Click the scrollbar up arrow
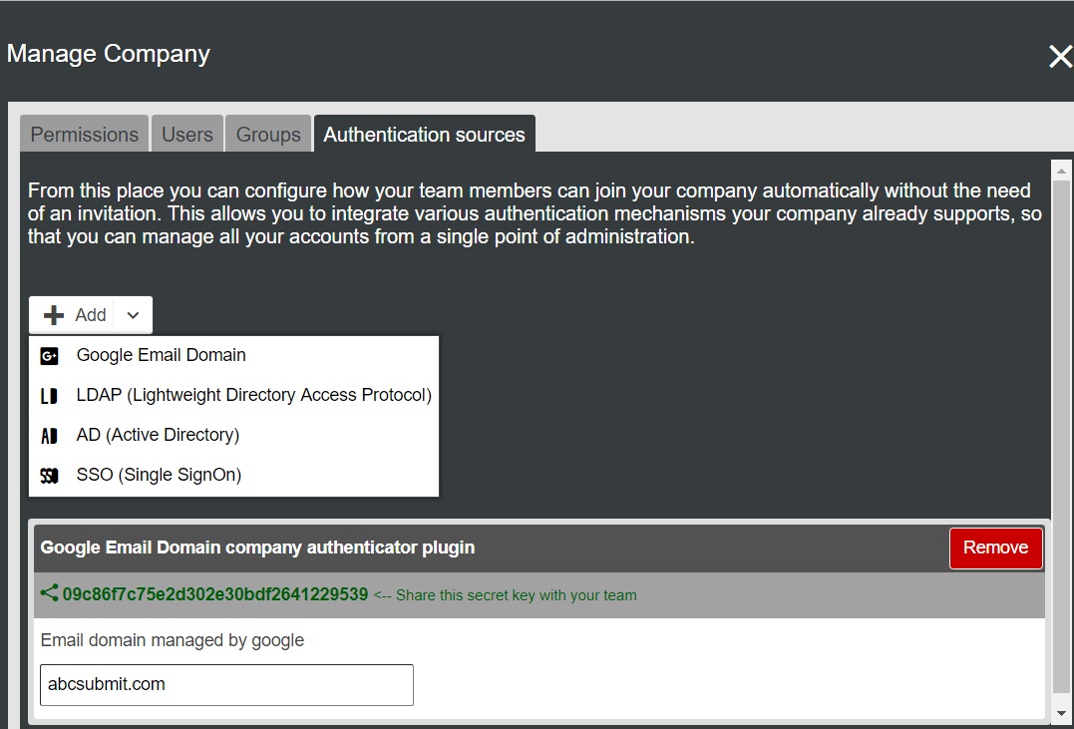Screen dimensions: 1074x729 coord(1061,169)
